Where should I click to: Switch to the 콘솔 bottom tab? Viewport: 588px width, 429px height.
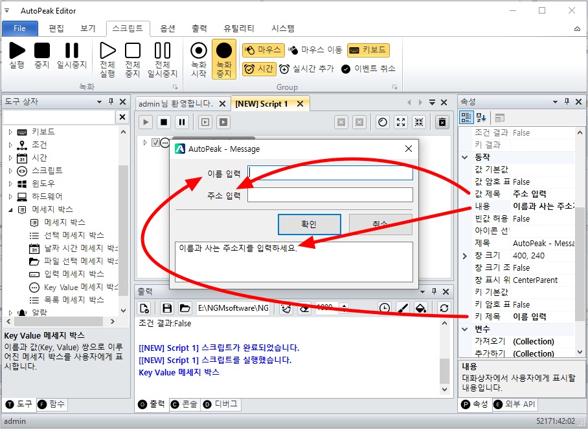[185, 404]
